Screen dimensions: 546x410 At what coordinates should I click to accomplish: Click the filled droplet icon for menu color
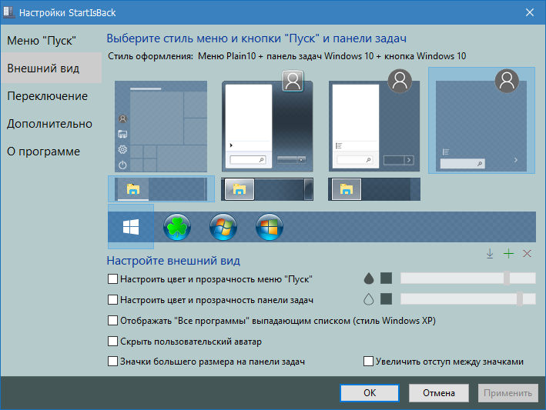click(368, 278)
